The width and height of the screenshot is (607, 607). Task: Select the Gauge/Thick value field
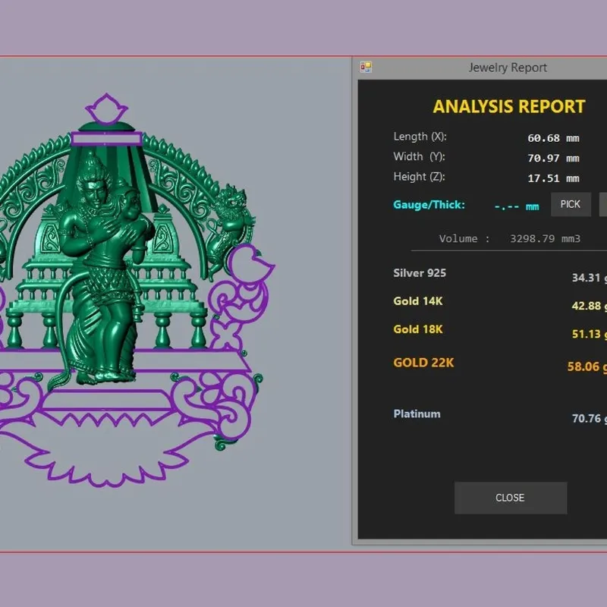click(x=517, y=206)
